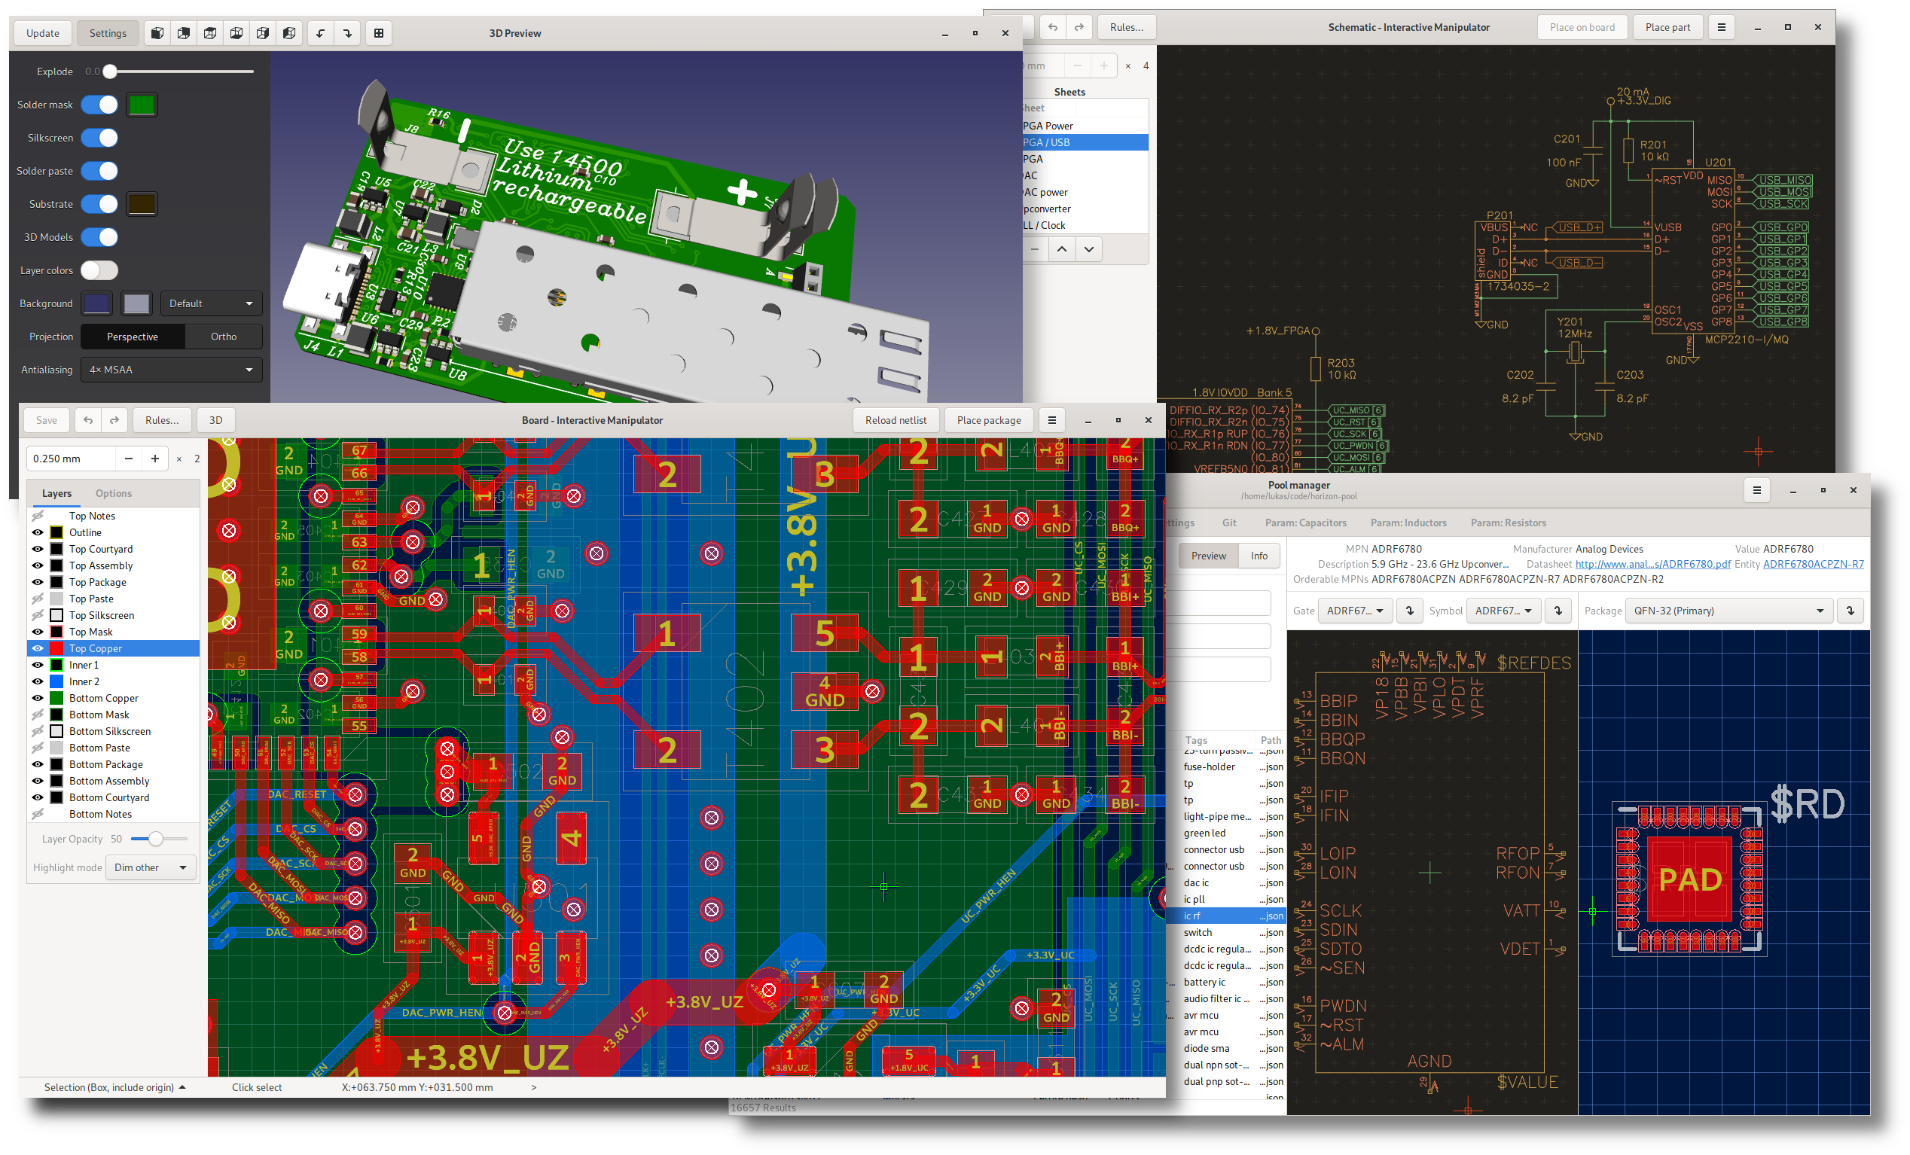Toggle visibility of Top Copper layer
The image size is (1910, 1155).
coord(37,648)
